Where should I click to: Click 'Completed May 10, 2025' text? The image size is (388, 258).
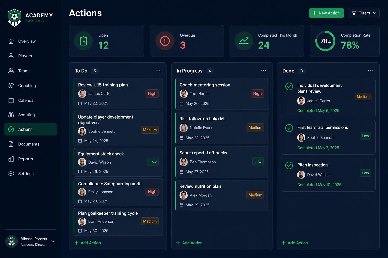click(x=319, y=185)
